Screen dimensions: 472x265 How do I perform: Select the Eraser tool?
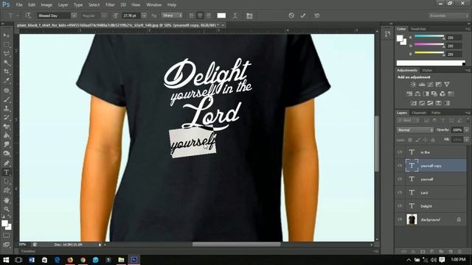point(7,127)
